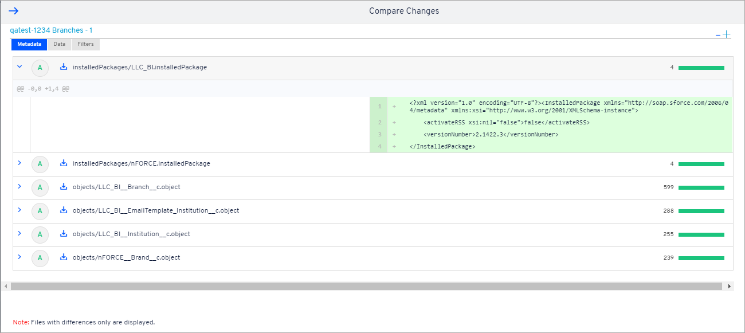Download objects/LLC_BI__Branch__c.object file

click(62, 187)
